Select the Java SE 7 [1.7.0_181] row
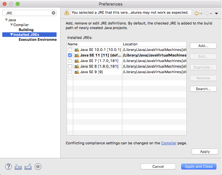The width and height of the screenshot is (222, 175). 127,61
